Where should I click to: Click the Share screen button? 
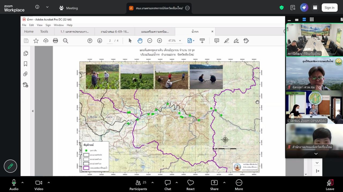coord(214,185)
